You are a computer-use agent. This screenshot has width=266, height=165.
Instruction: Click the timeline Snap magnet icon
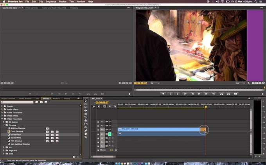click(99, 106)
